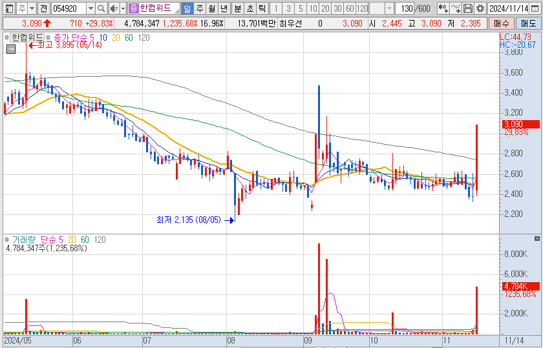
Task: Switch to the 틱 tick chart tab
Action: click(x=262, y=8)
